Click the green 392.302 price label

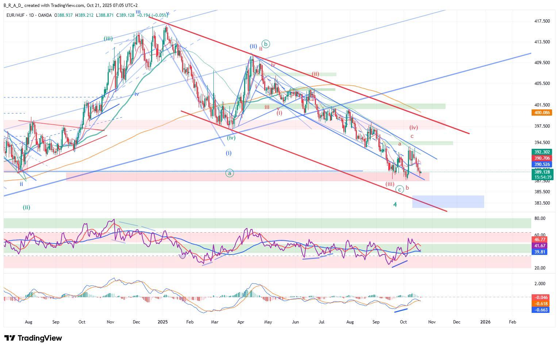541,152
